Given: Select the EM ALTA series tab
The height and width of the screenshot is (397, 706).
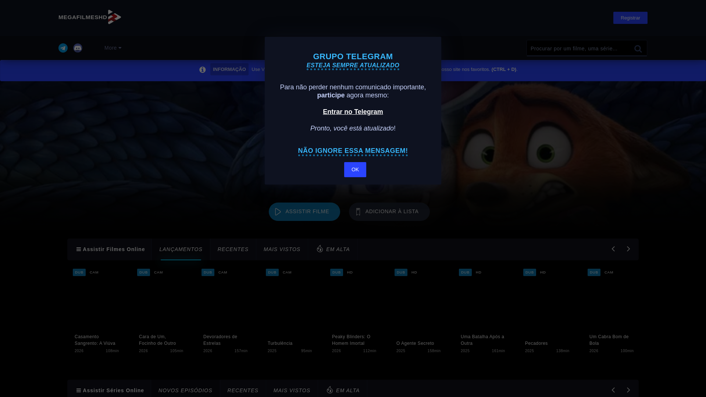Looking at the screenshot, I should (x=343, y=390).
